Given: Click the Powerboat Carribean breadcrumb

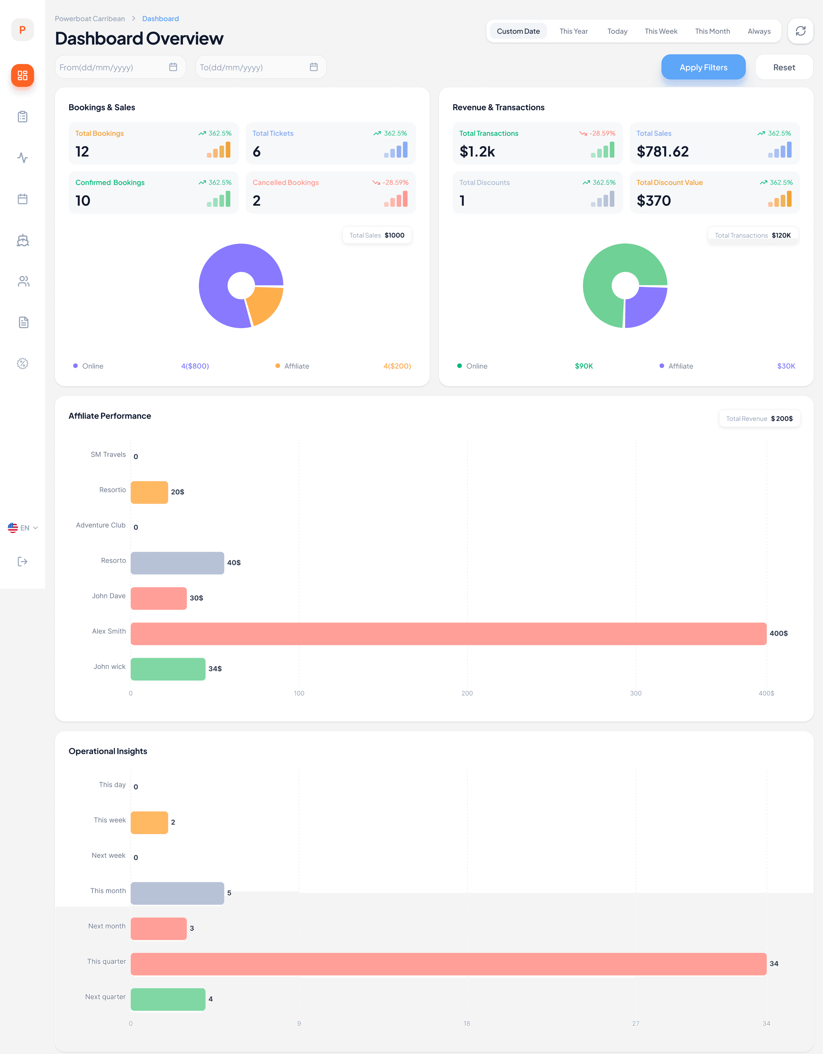Looking at the screenshot, I should (x=90, y=18).
